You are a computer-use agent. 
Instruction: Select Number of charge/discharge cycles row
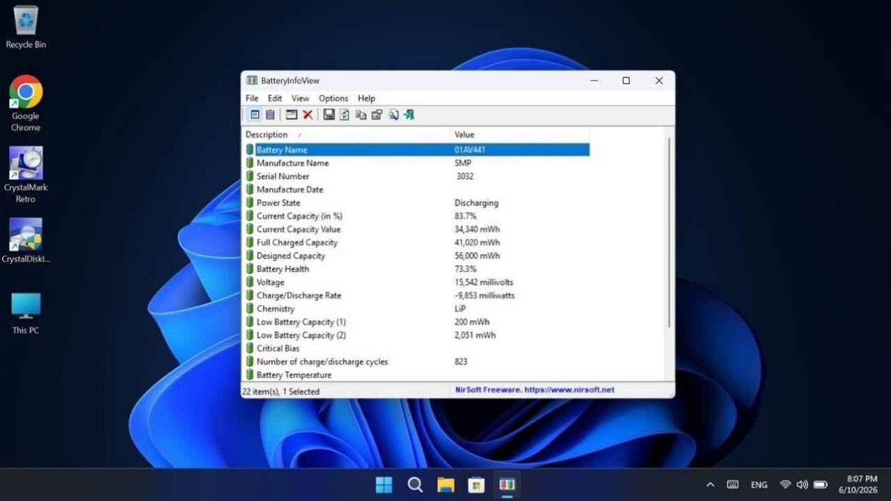click(x=418, y=361)
